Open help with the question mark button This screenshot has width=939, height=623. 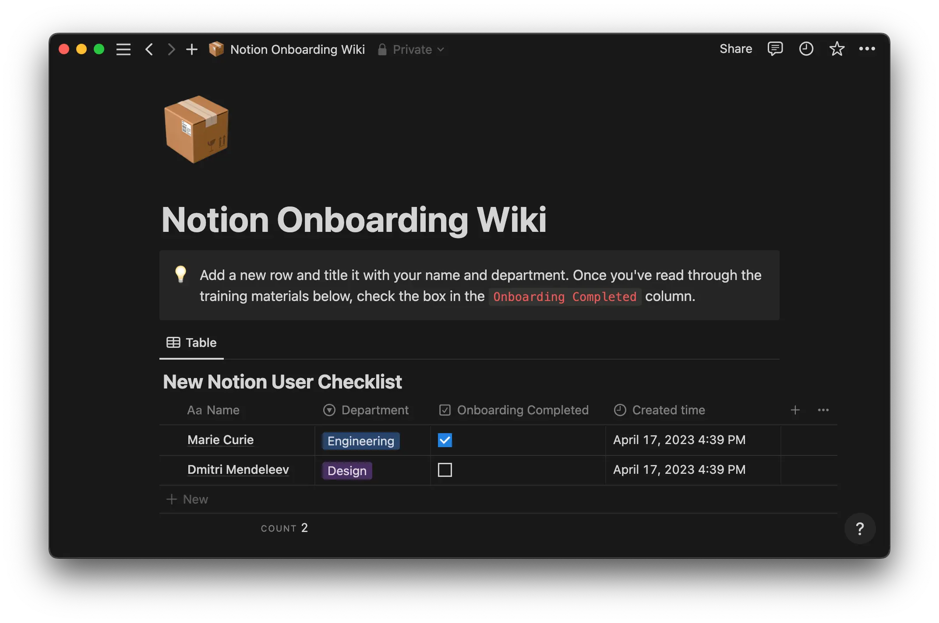pos(860,528)
